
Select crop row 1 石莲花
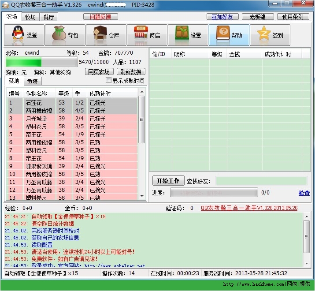point(72,103)
